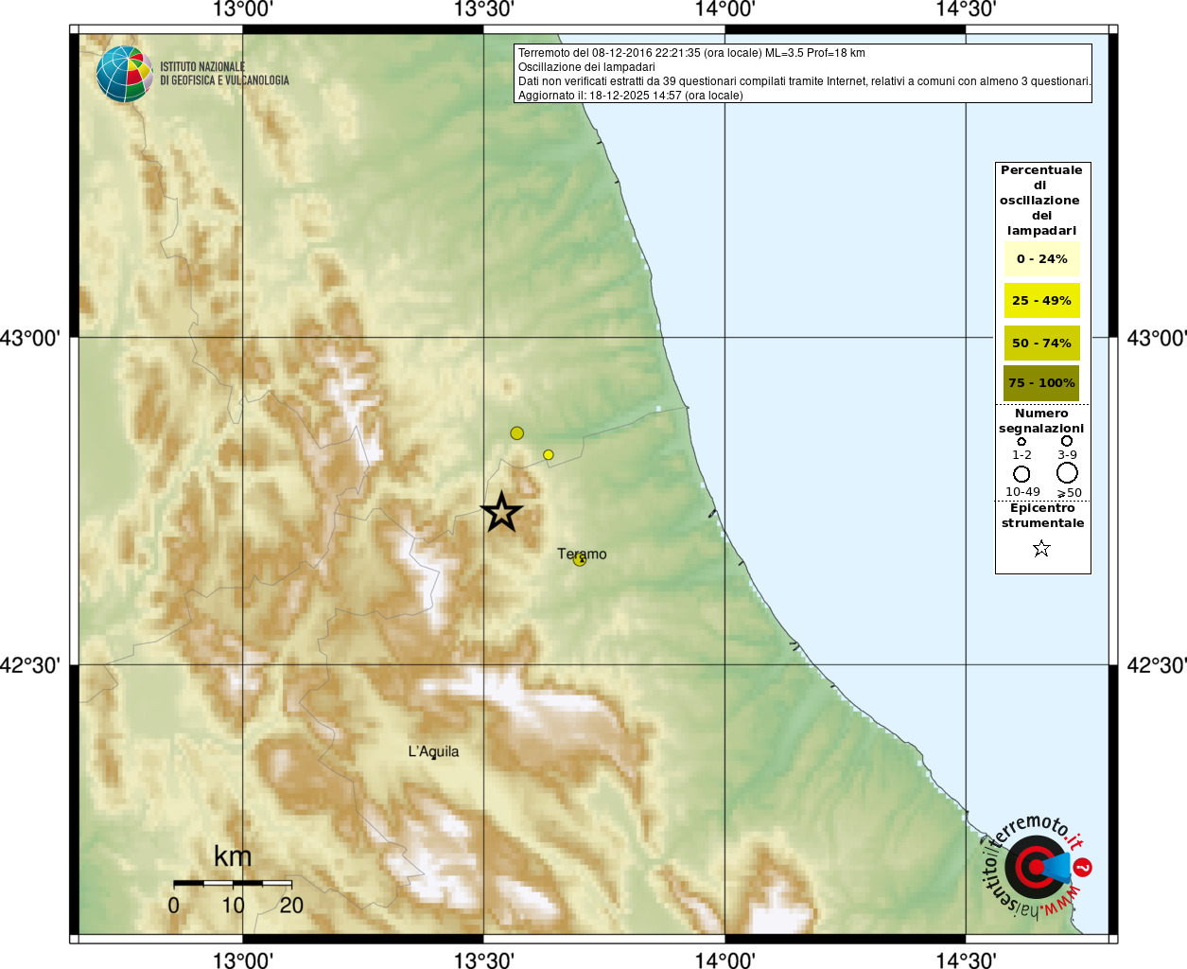The height and width of the screenshot is (969, 1187).
Task: Click the 3-9 reports circle in the legend
Action: (1067, 441)
